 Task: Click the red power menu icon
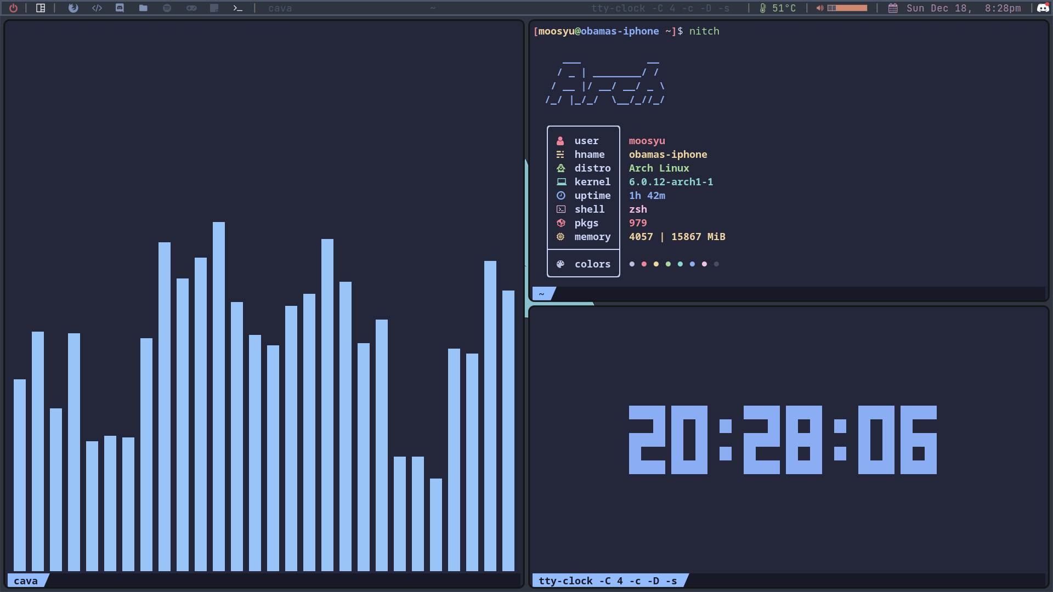point(13,8)
